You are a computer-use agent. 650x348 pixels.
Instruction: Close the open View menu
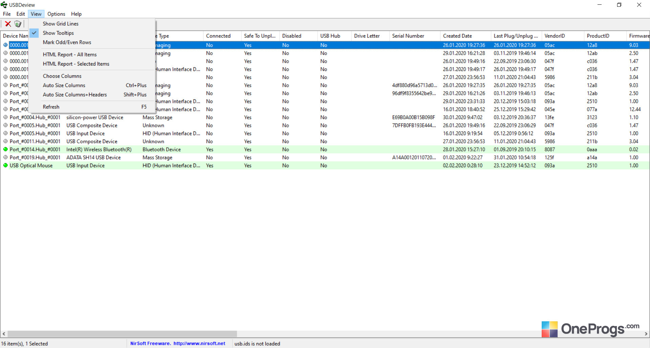click(x=36, y=14)
